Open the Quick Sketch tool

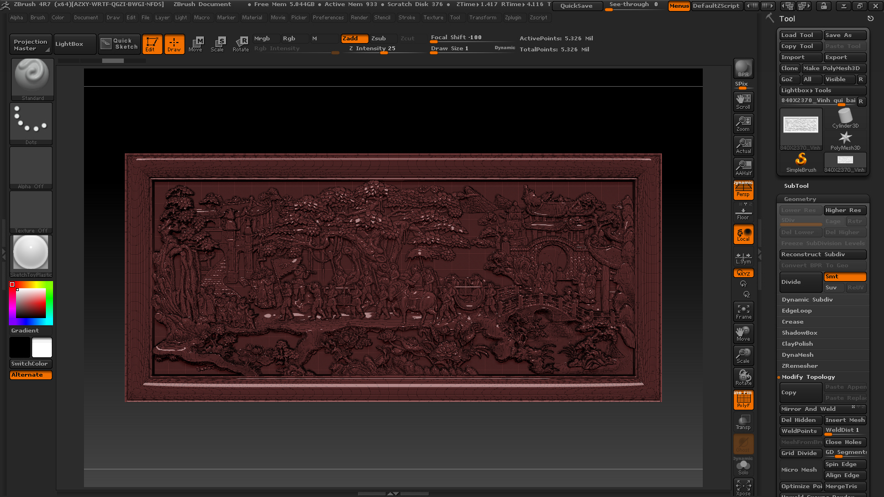(120, 44)
